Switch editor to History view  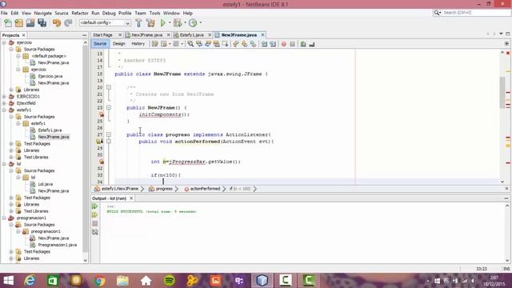point(138,44)
